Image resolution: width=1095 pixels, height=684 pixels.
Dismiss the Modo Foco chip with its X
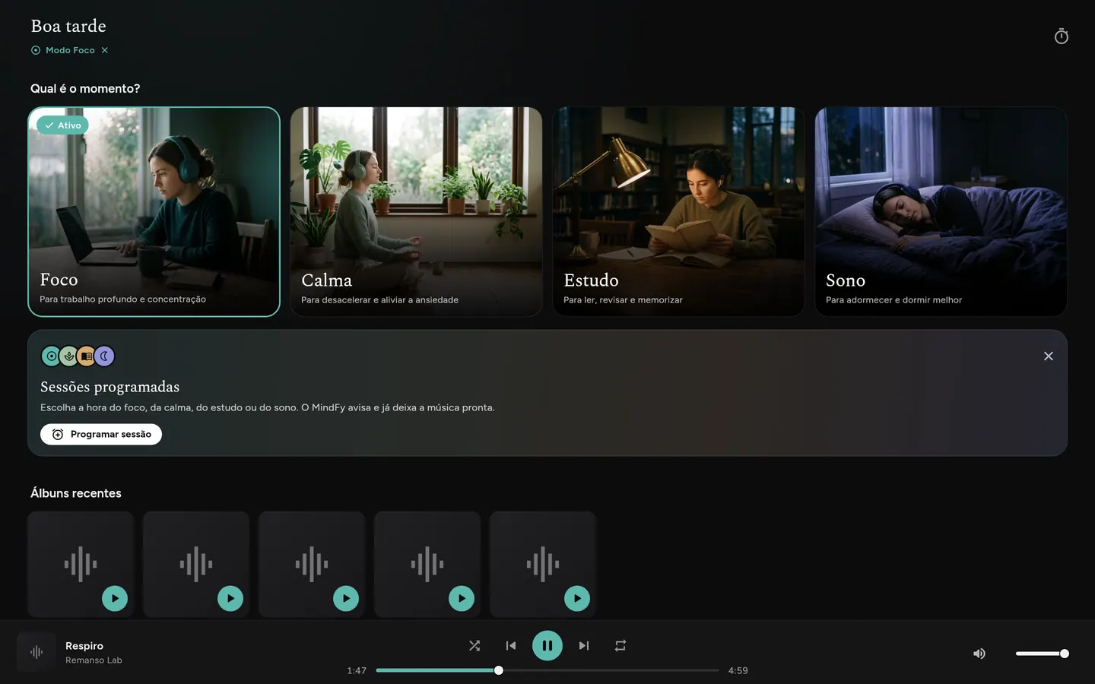(105, 50)
